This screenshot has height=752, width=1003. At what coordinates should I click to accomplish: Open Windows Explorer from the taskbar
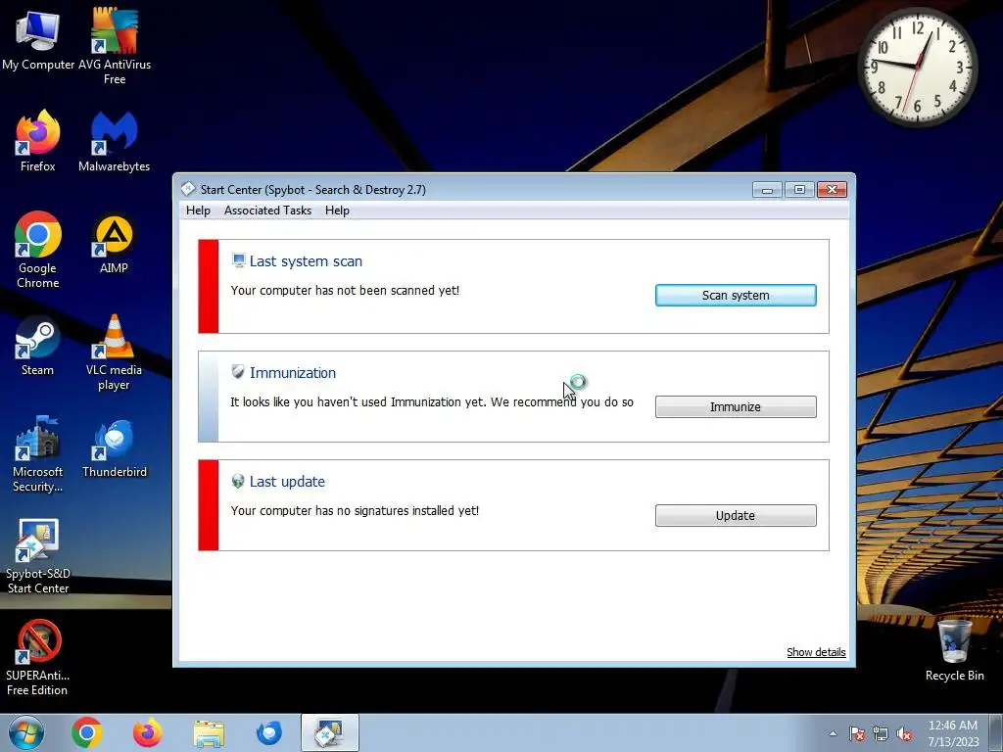click(x=209, y=733)
